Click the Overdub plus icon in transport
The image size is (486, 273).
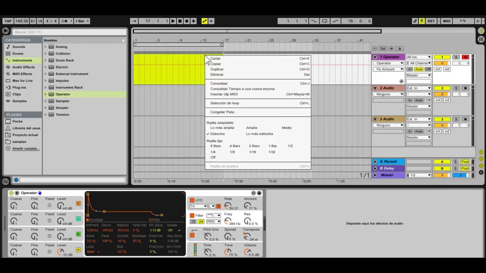coord(193,21)
